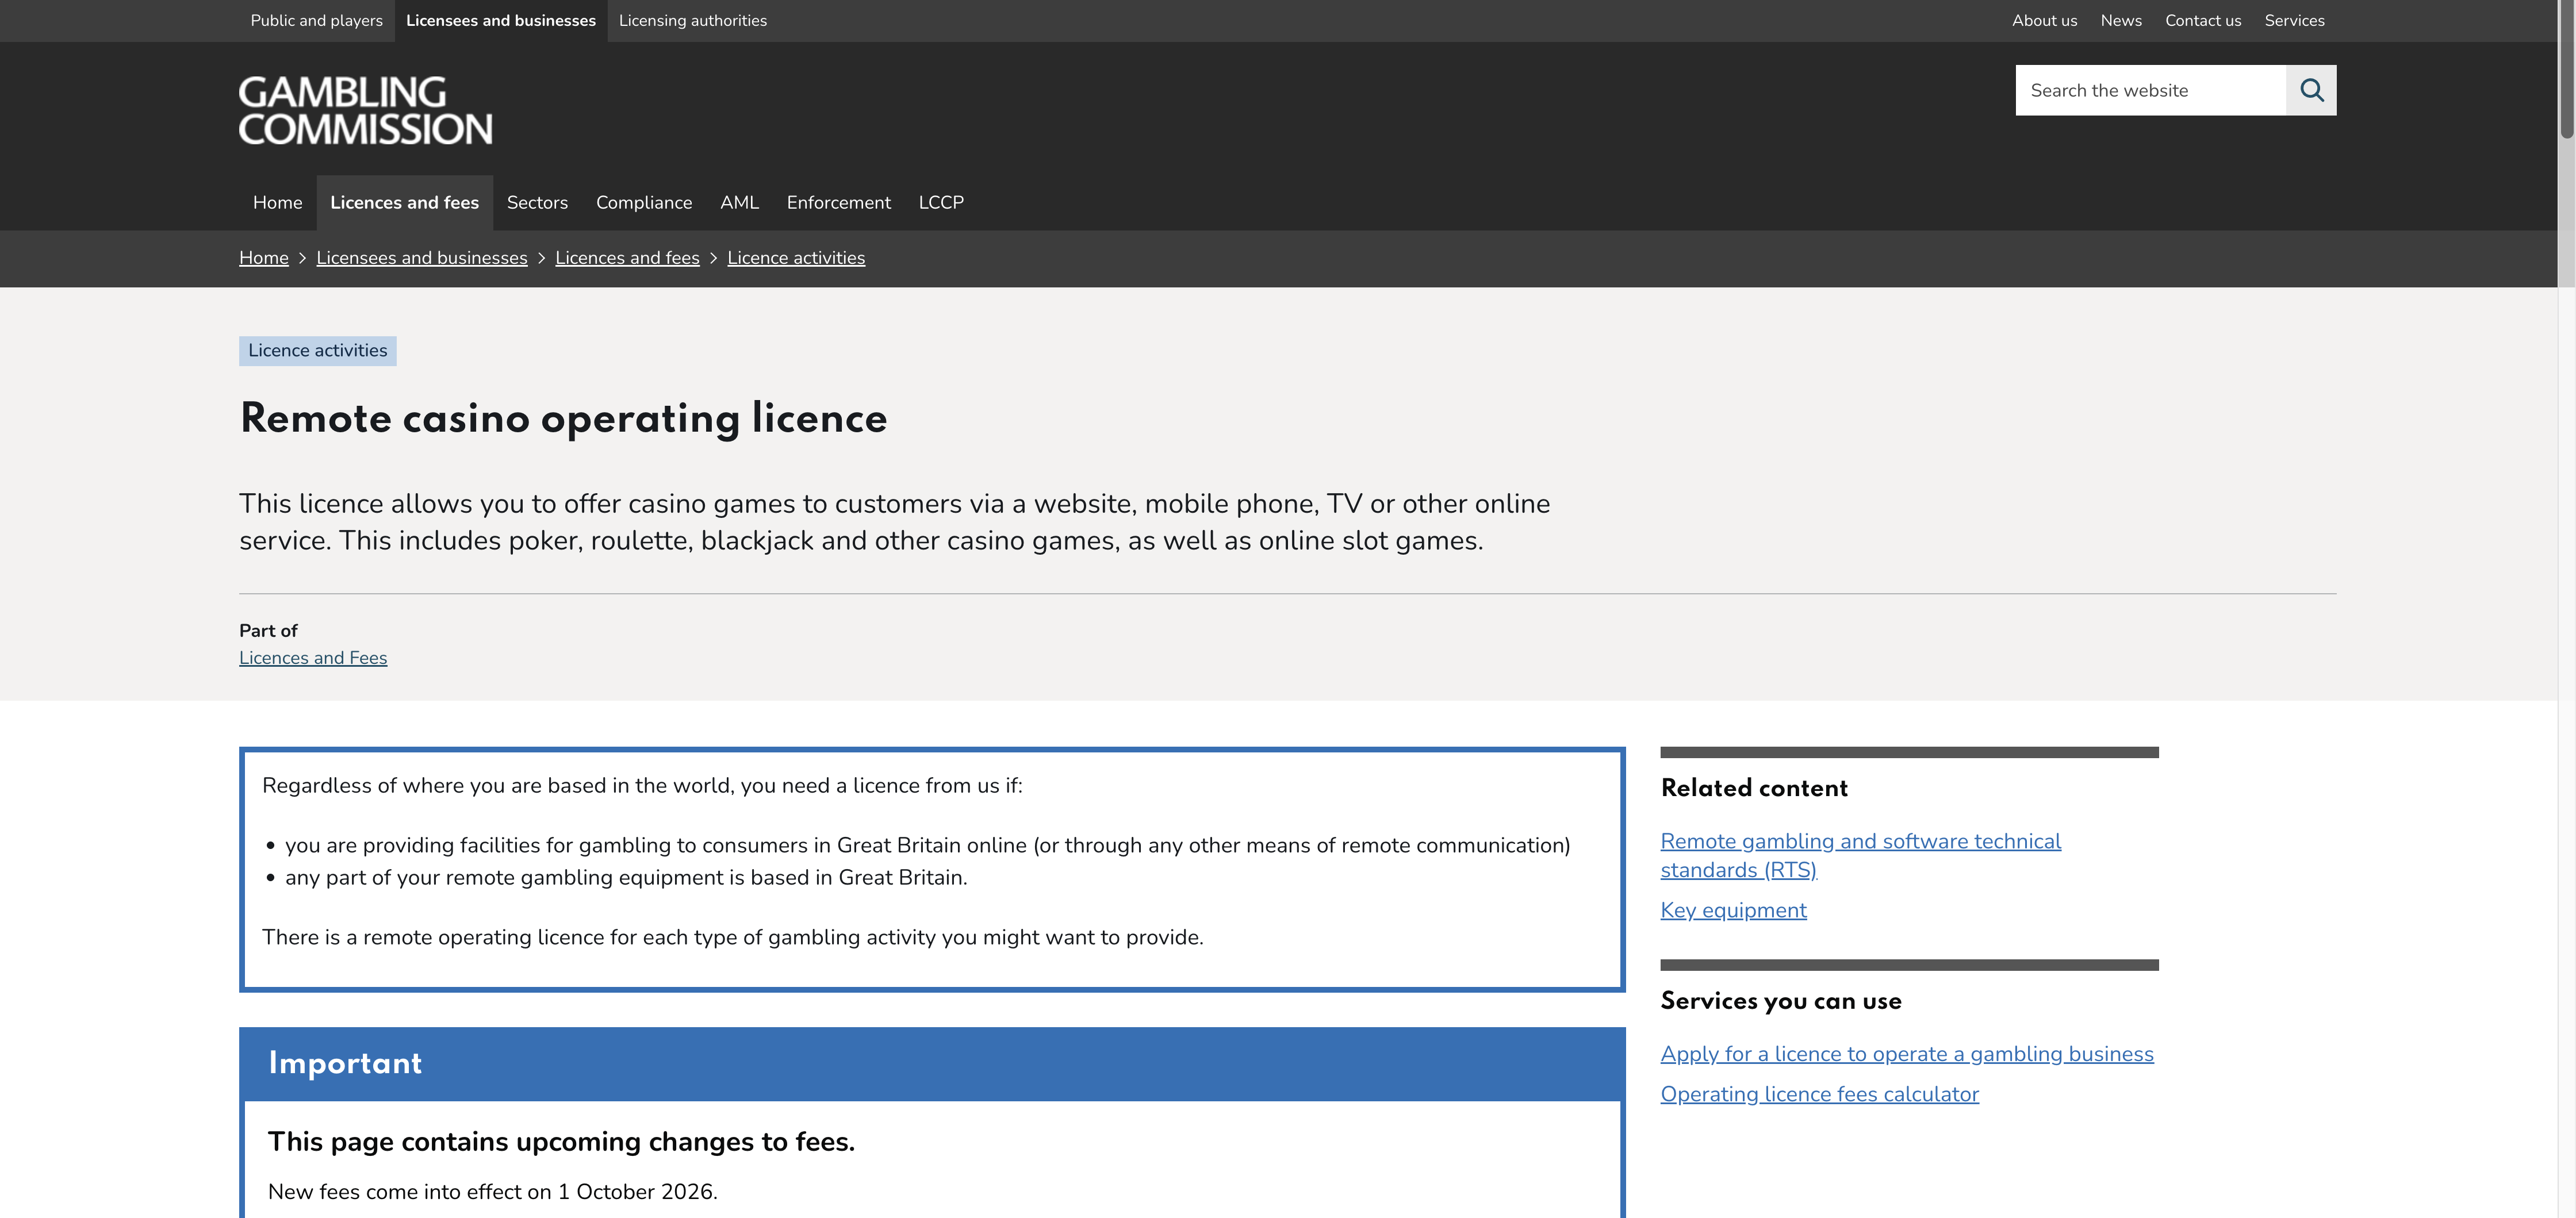This screenshot has width=2576, height=1218.
Task: Select Licensees and businesses tab
Action: (501, 20)
